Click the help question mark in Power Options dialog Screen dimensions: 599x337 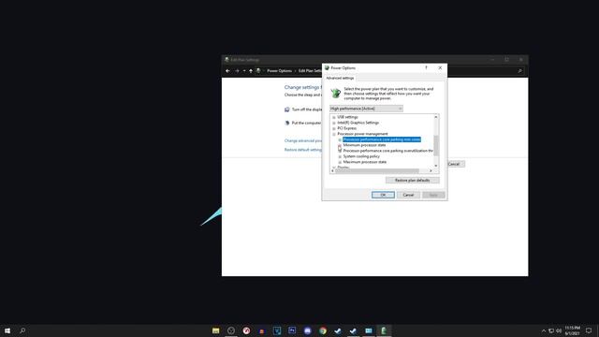427,67
